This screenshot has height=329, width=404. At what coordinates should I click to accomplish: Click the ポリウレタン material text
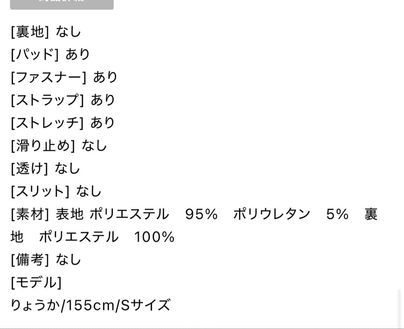(x=272, y=215)
